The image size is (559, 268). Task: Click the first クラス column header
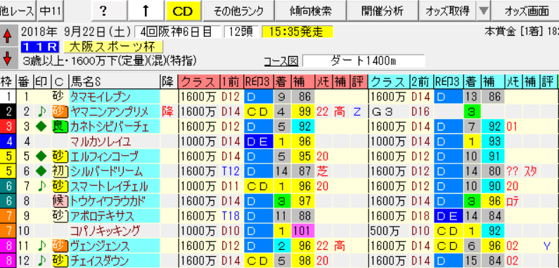[x=199, y=81]
